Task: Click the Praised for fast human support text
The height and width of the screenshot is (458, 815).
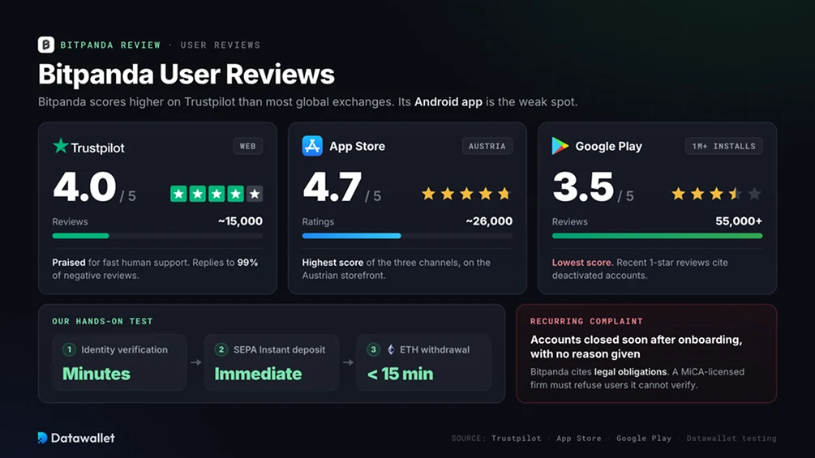Action: (x=155, y=269)
